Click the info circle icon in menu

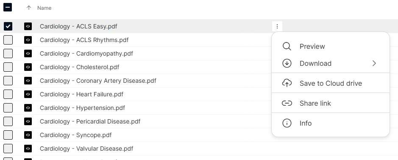click(287, 123)
